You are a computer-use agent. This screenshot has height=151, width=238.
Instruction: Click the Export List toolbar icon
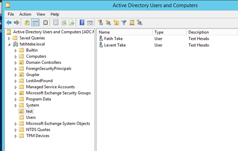click(72, 23)
